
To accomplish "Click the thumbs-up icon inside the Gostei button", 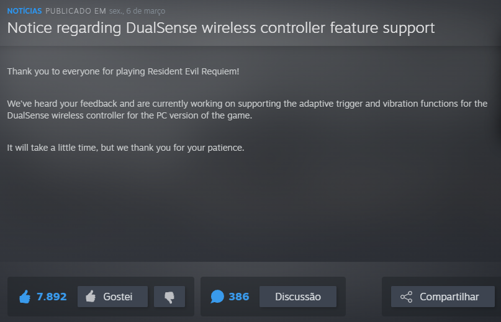I will pyautogui.click(x=91, y=297).
